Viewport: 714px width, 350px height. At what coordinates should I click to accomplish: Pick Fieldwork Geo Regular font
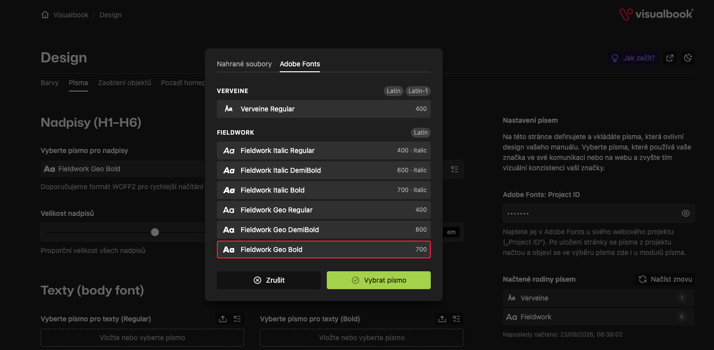[324, 210]
